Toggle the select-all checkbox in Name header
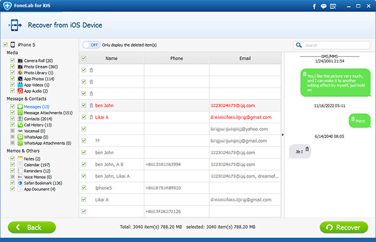This screenshot has height=242, width=376. click(x=84, y=58)
